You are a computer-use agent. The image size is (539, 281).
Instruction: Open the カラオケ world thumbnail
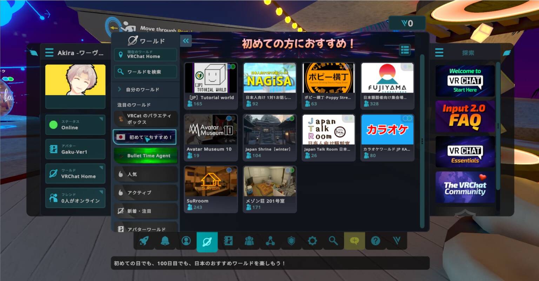pyautogui.click(x=387, y=129)
